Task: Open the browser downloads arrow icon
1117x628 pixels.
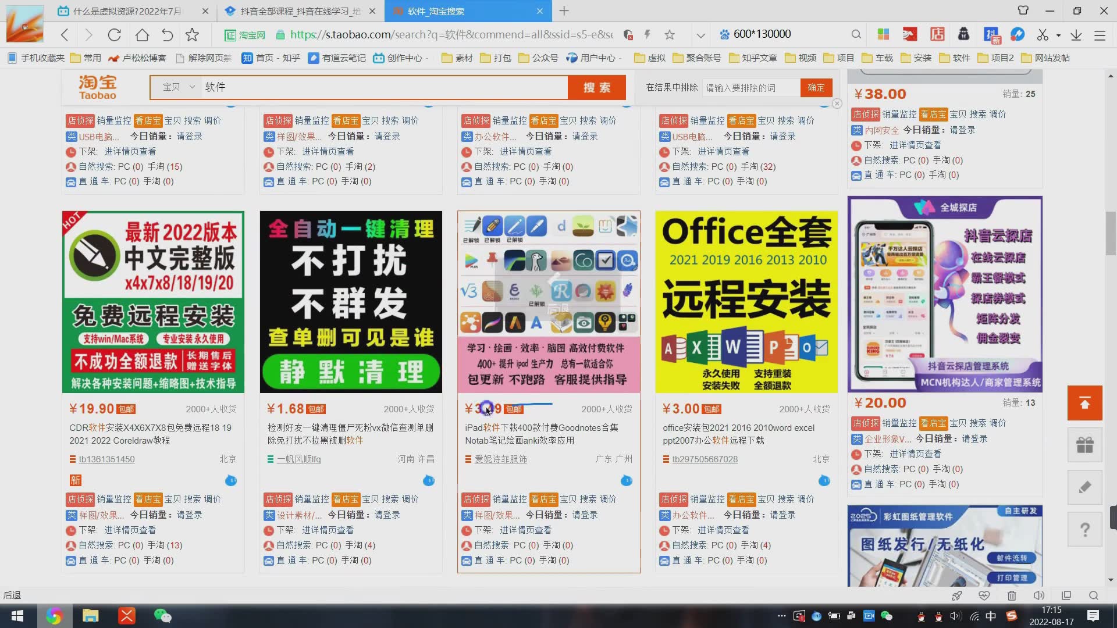Action: pos(1076,35)
